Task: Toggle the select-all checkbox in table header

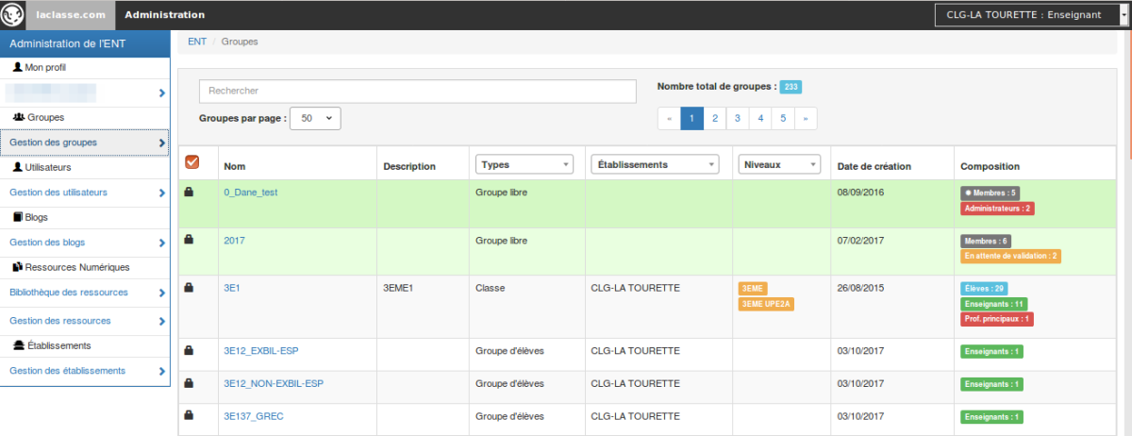Action: pyautogui.click(x=191, y=162)
